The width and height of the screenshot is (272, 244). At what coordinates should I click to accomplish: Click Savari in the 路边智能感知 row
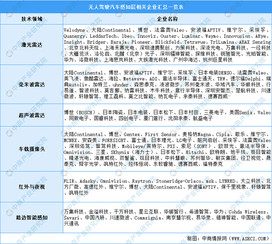(x=71, y=218)
